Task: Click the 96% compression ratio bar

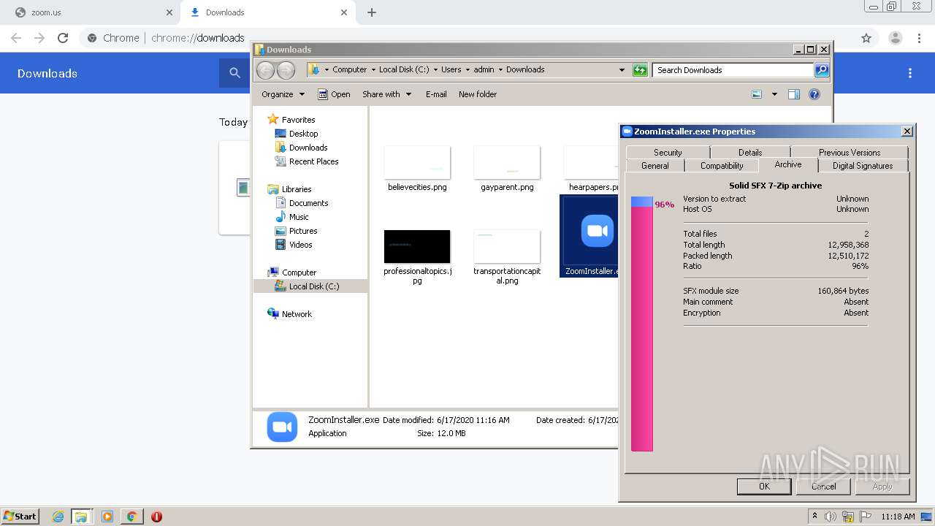Action: pos(642,324)
